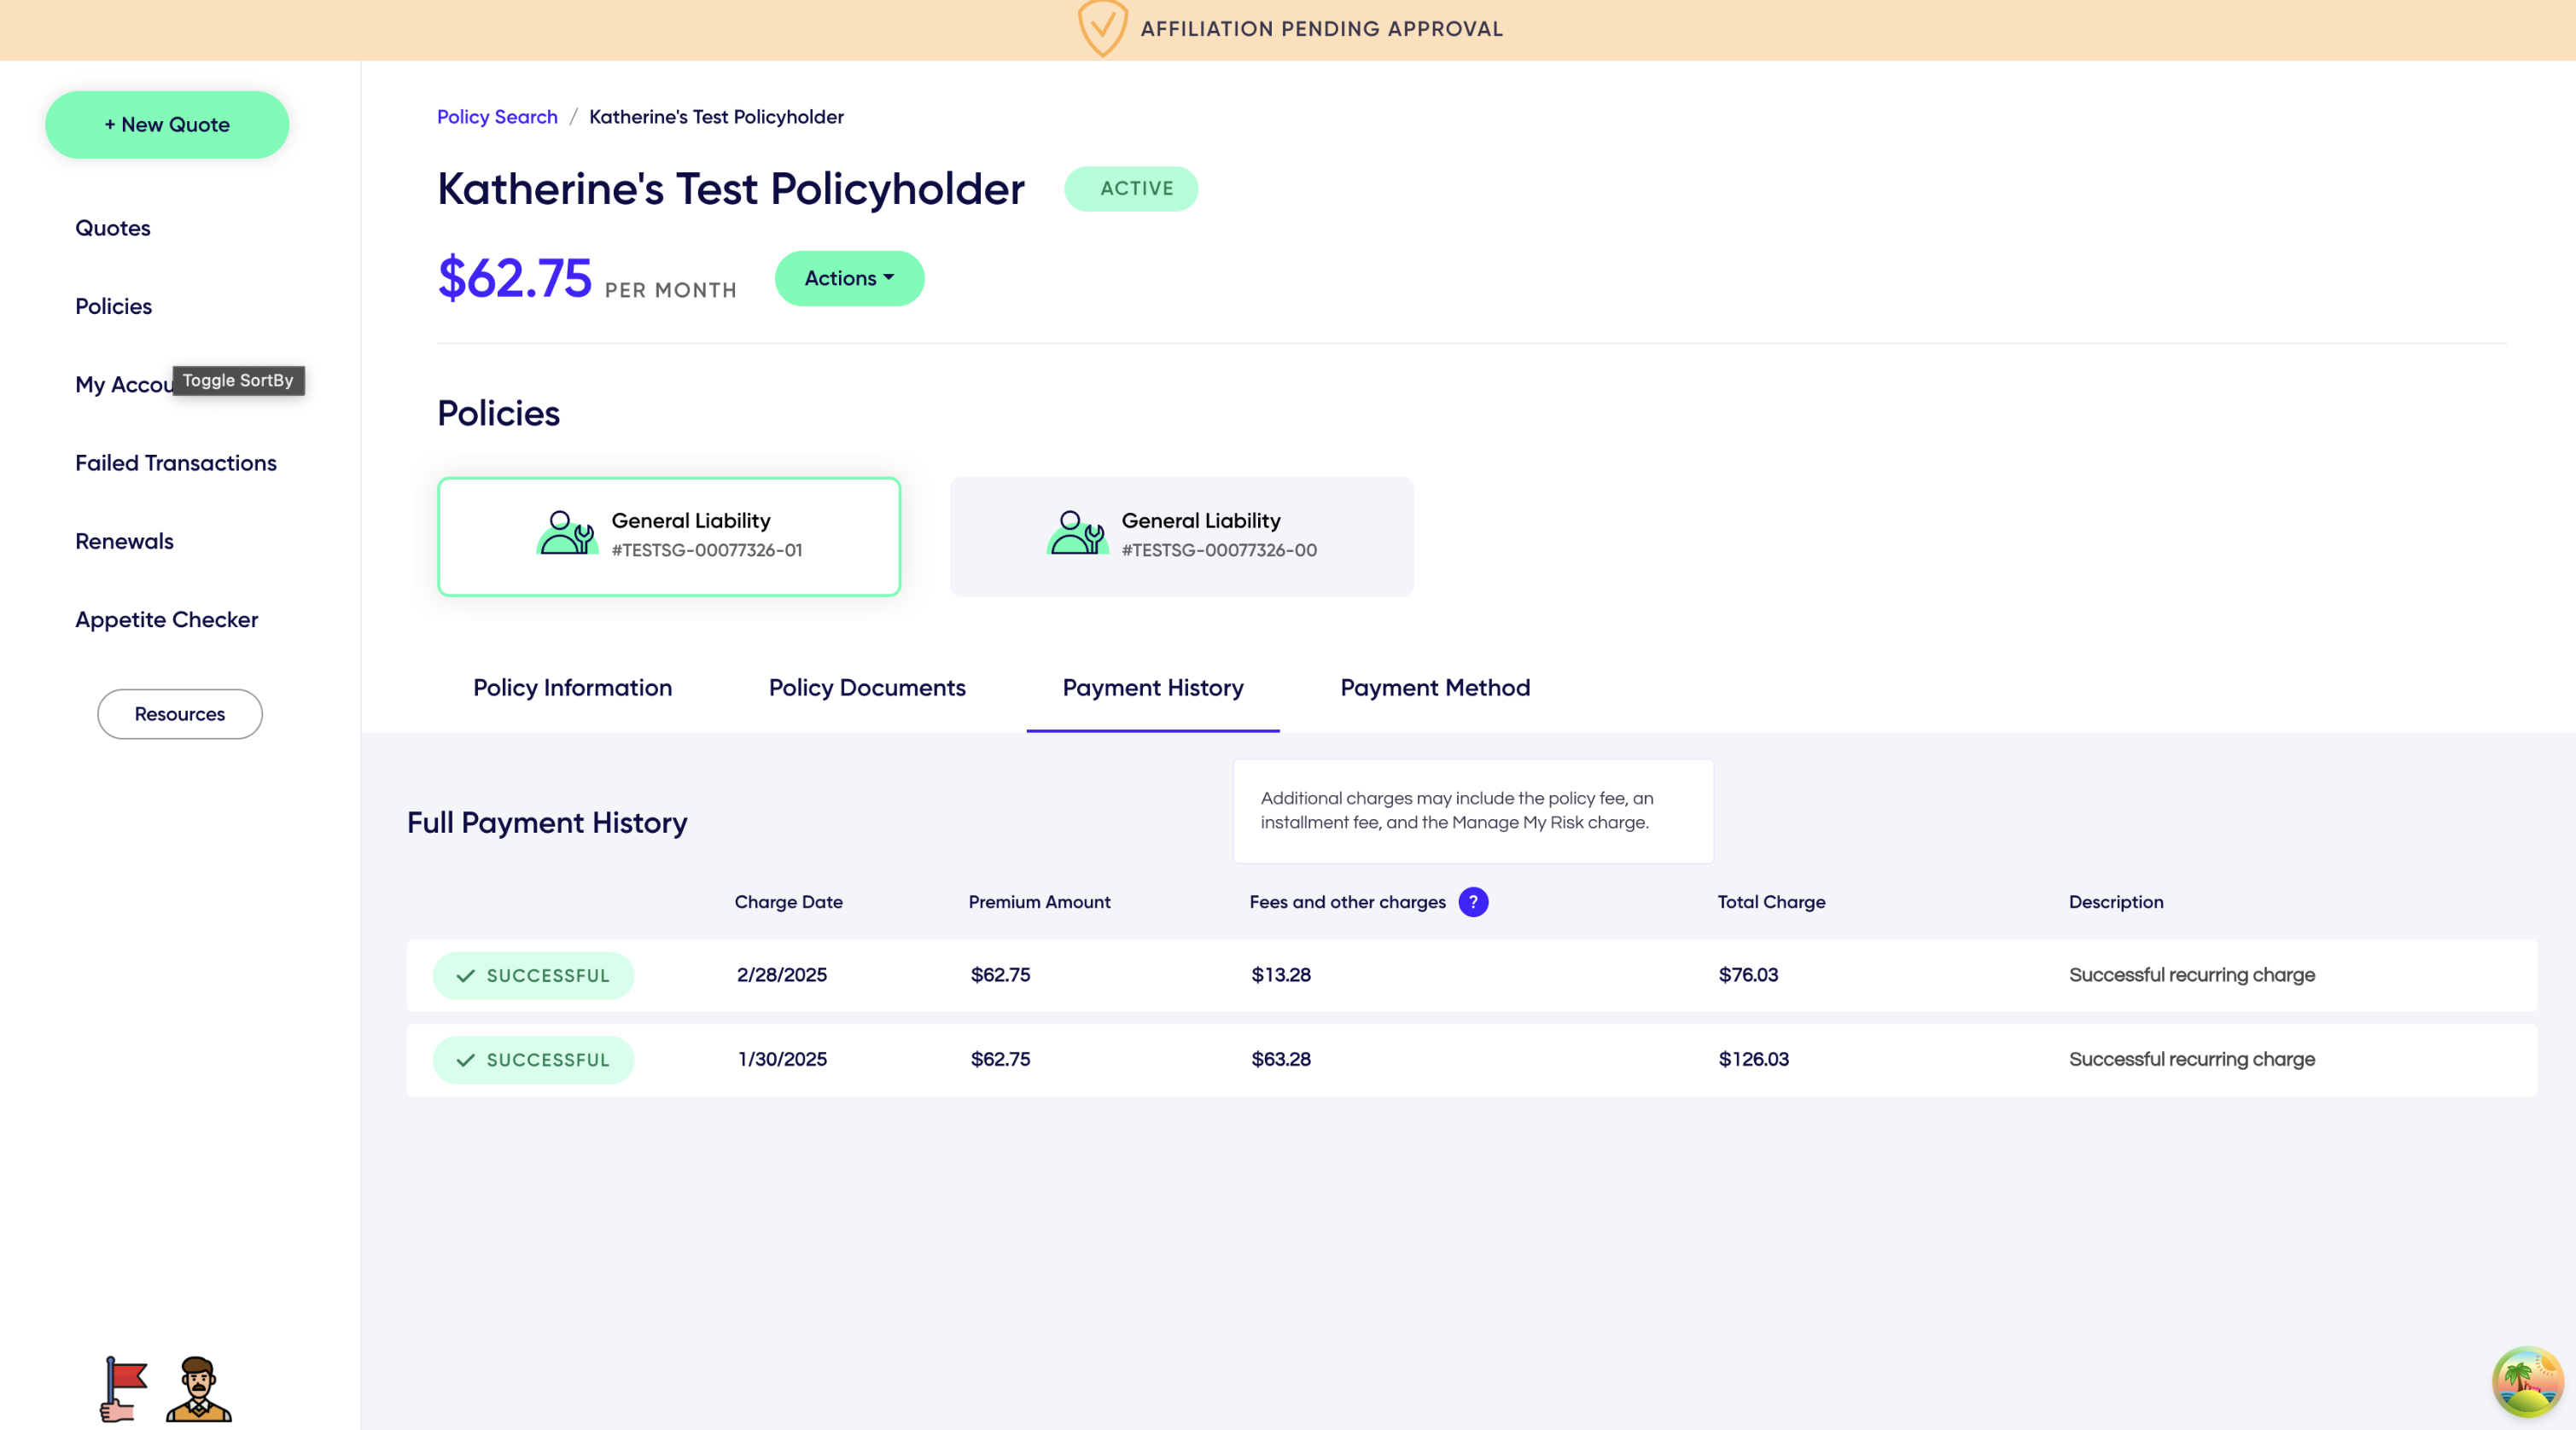Click the Charge Date column header
Viewport: 2576px width, 1430px height.
(788, 901)
